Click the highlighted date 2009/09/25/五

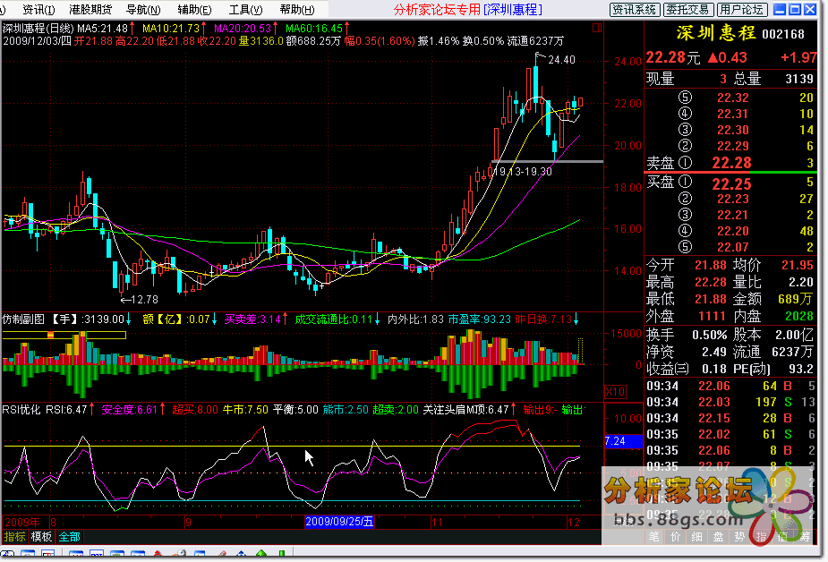point(339,522)
